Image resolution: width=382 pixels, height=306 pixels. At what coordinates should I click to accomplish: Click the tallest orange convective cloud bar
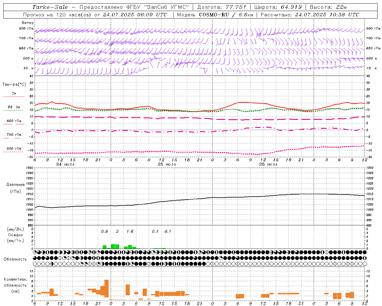[107, 288]
